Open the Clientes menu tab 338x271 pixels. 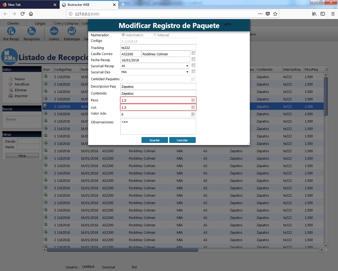(13, 23)
